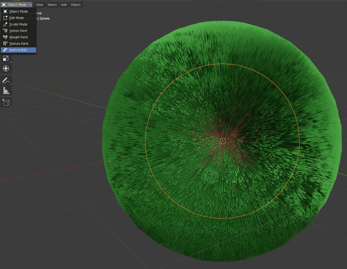
Task: Select the Add Cube tool
Action: pos(6,102)
